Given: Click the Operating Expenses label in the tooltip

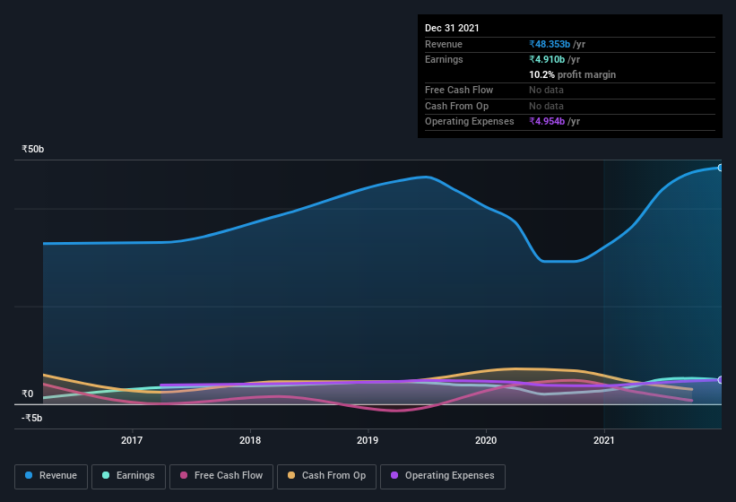Looking at the screenshot, I should pyautogui.click(x=470, y=121).
